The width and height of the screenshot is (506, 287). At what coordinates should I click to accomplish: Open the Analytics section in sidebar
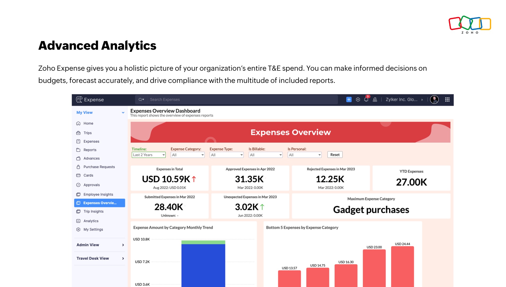click(91, 221)
